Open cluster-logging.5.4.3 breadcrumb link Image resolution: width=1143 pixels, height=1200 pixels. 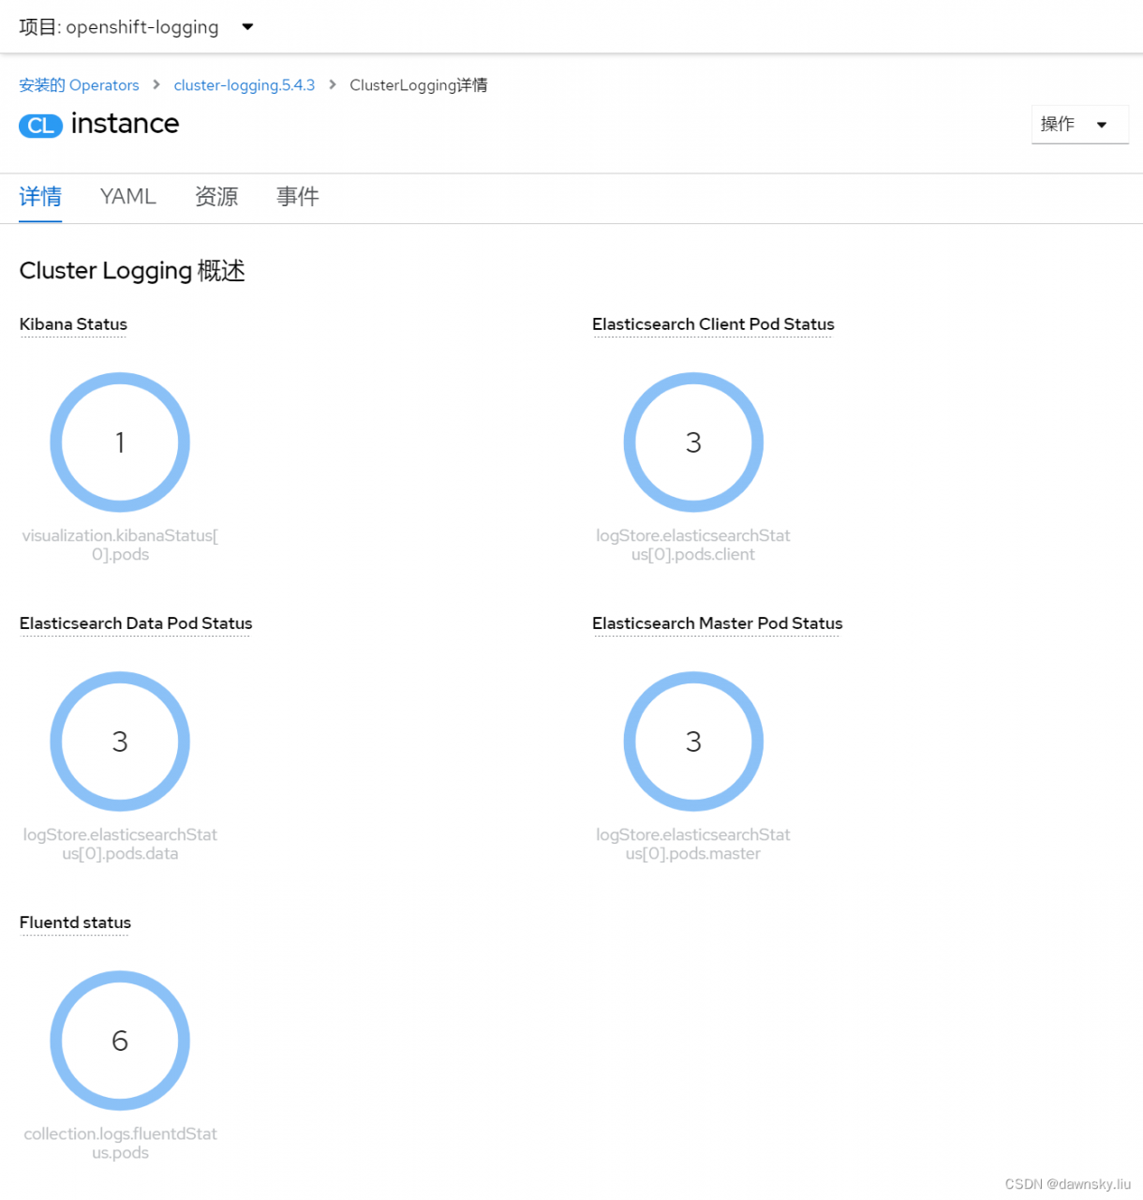(244, 85)
